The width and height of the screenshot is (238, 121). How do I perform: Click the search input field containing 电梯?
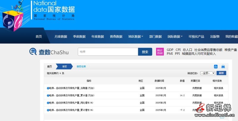click(108, 52)
